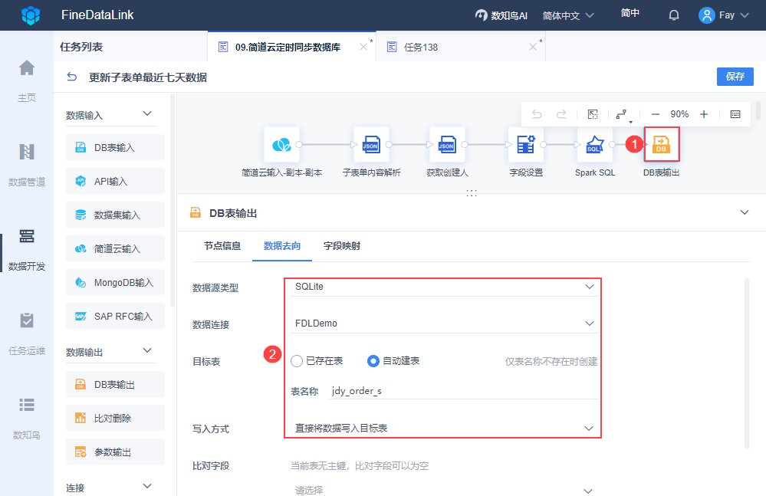Switch to the 字段映射 tab
Screen dimensions: 766x496
[342, 245]
